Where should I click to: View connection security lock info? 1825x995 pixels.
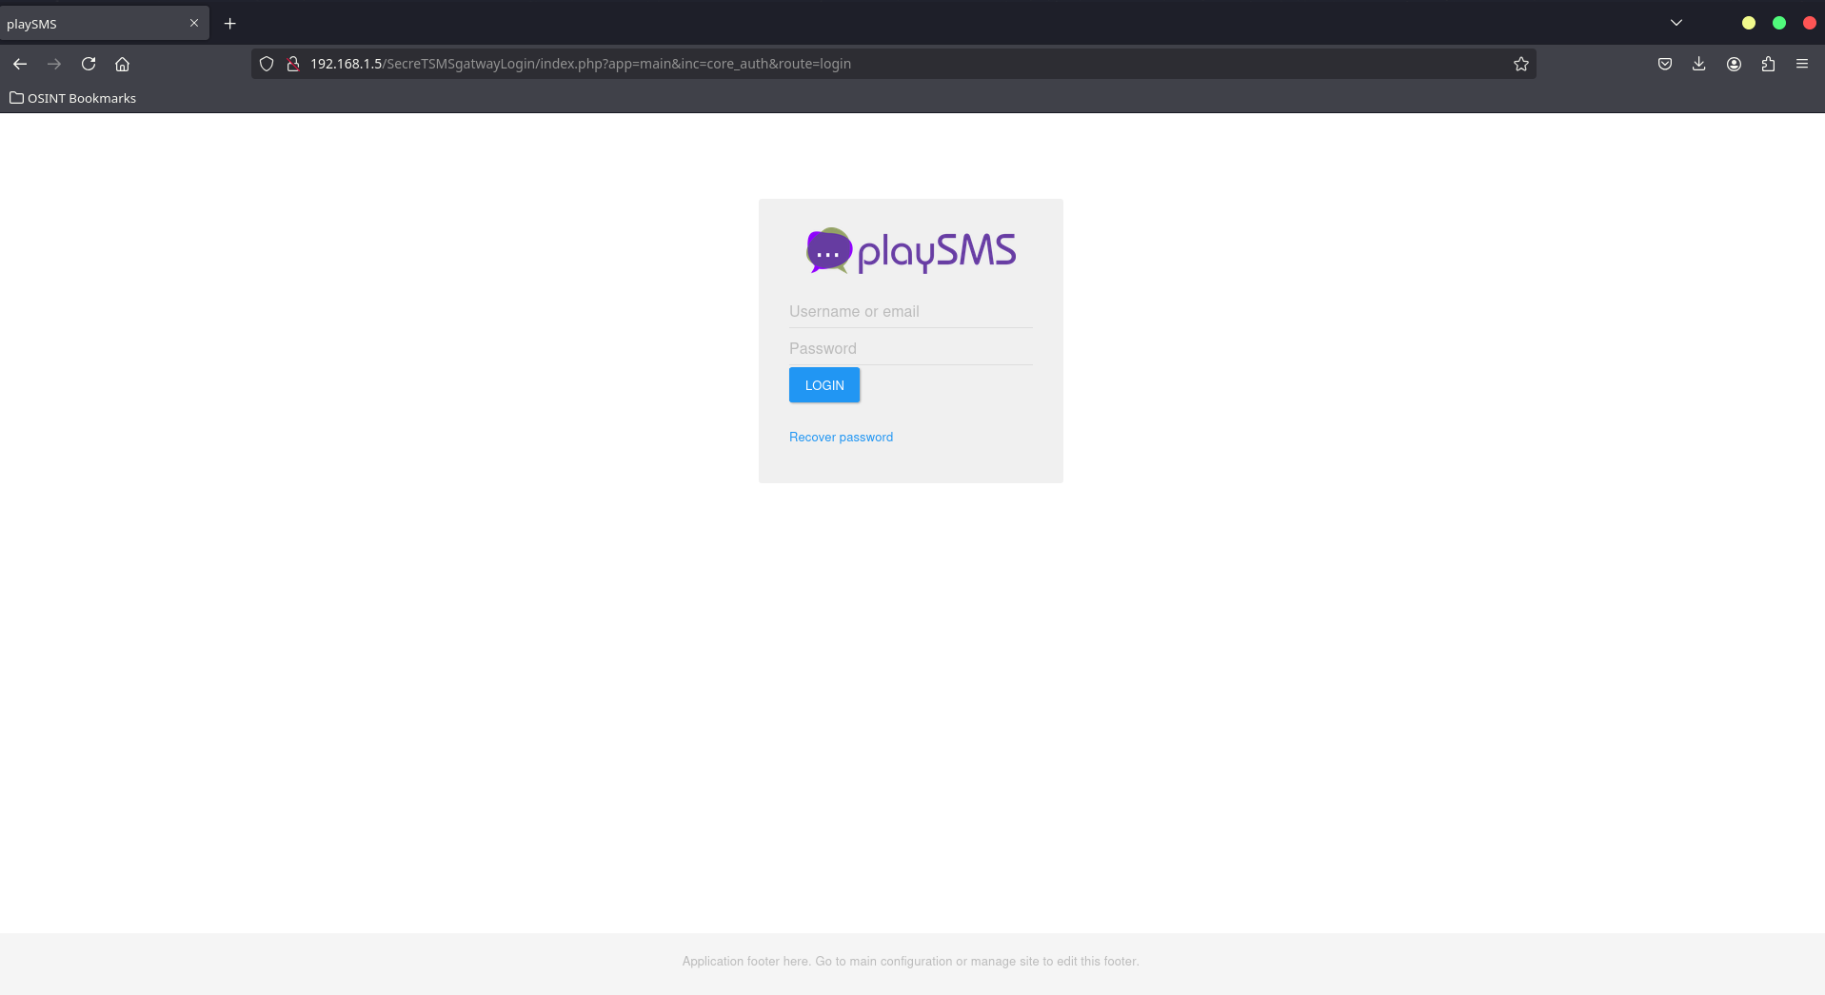[293, 64]
